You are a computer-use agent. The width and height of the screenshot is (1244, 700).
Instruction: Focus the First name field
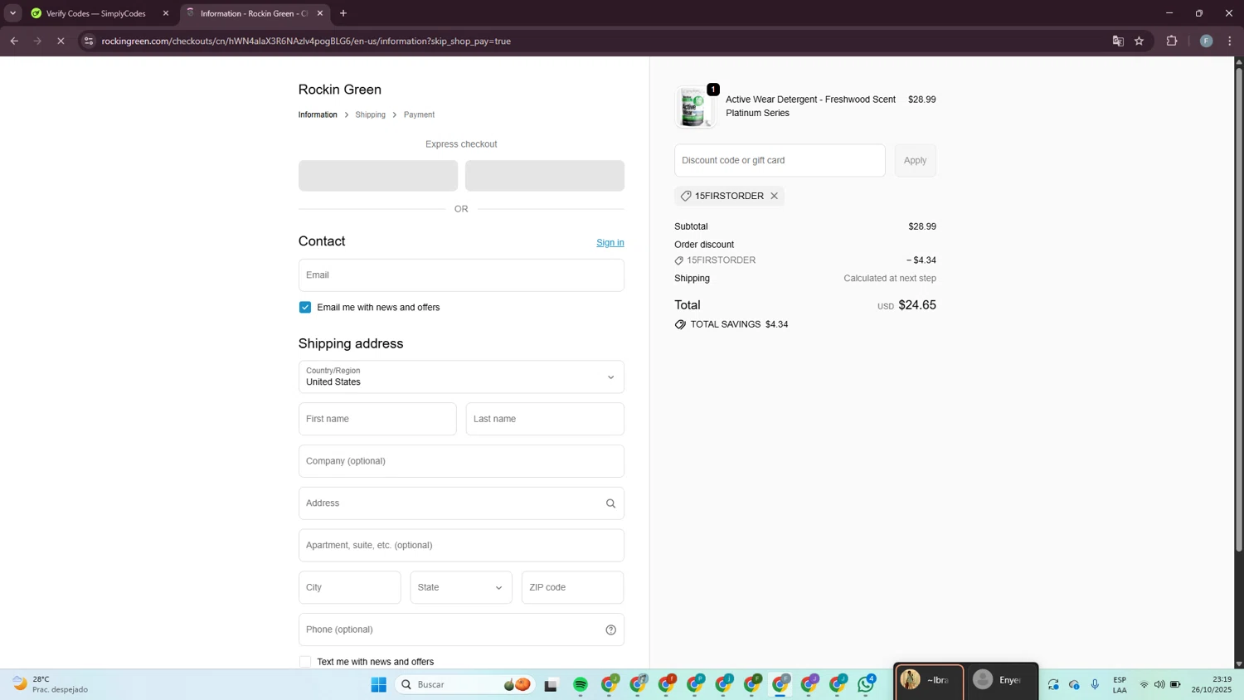coord(377,419)
